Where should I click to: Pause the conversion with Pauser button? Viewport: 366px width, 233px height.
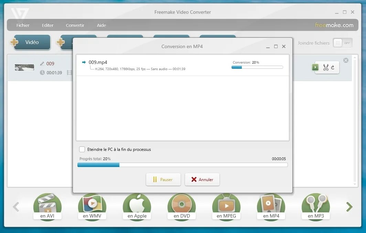coord(163,179)
